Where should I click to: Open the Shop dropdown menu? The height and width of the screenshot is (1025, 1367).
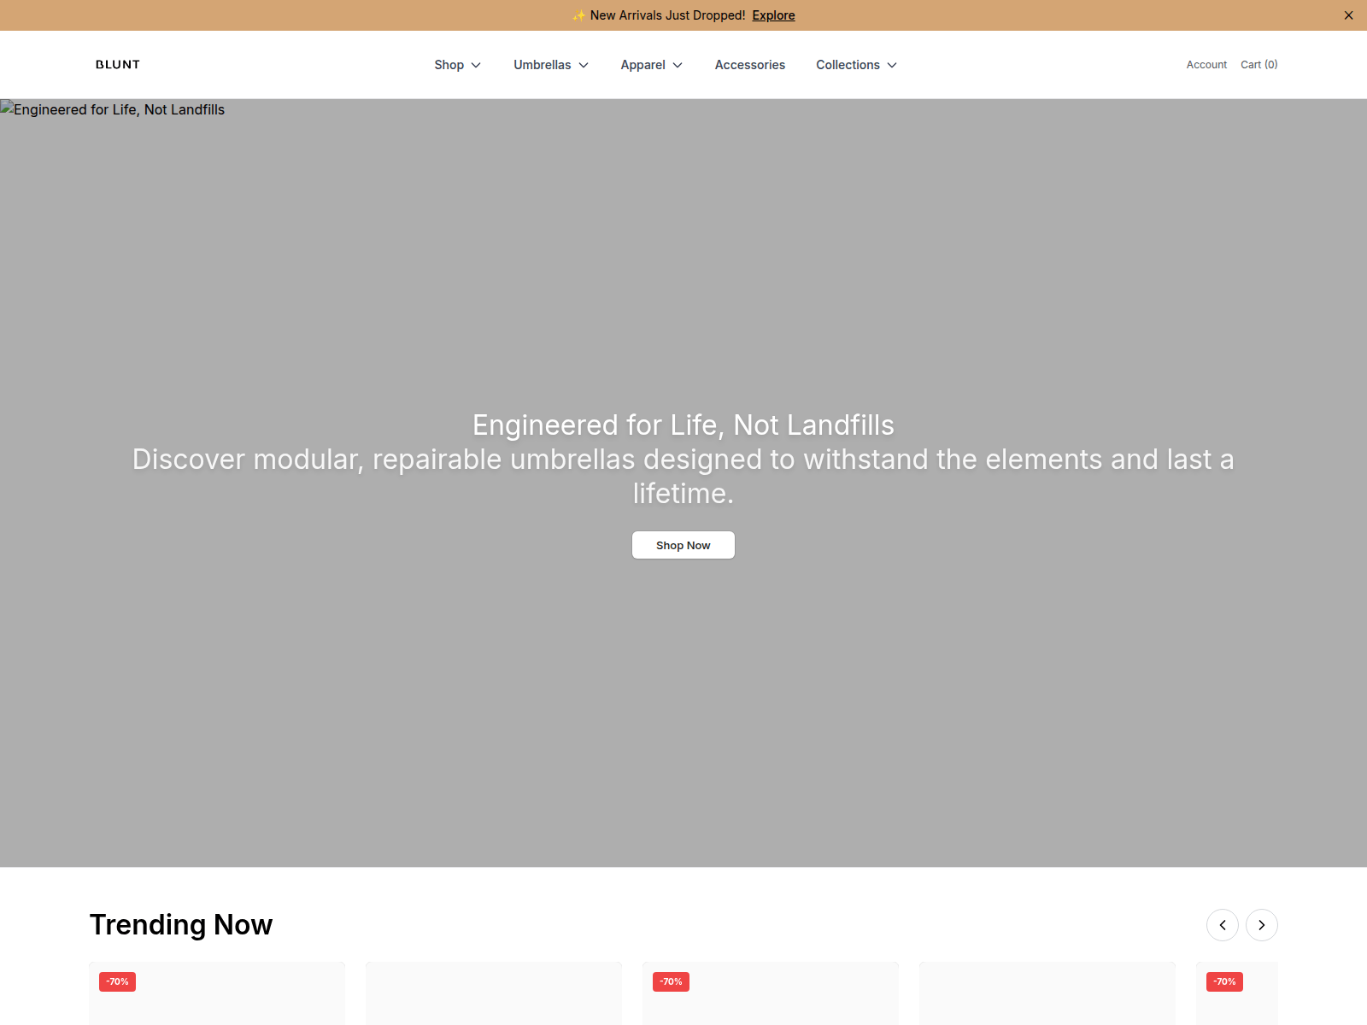pyautogui.click(x=458, y=65)
